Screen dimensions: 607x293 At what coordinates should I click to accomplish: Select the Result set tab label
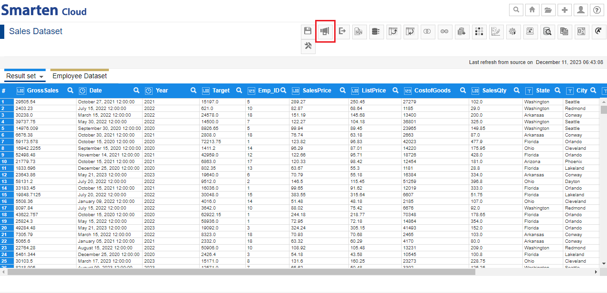click(21, 76)
